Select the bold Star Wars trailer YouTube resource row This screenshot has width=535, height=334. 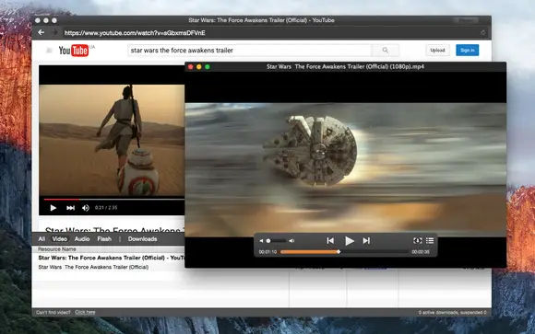click(111, 258)
